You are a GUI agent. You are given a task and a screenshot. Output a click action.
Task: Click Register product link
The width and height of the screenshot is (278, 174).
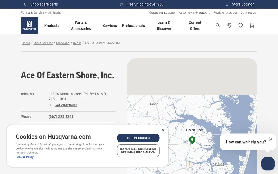225,12
